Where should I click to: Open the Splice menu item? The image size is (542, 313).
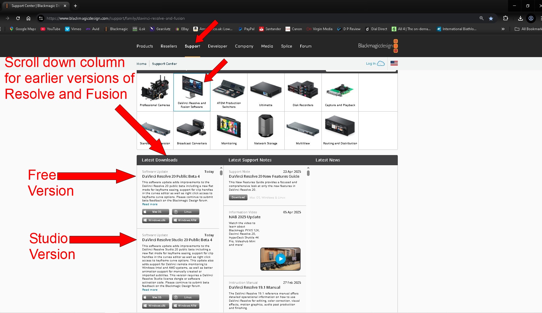tap(286, 46)
